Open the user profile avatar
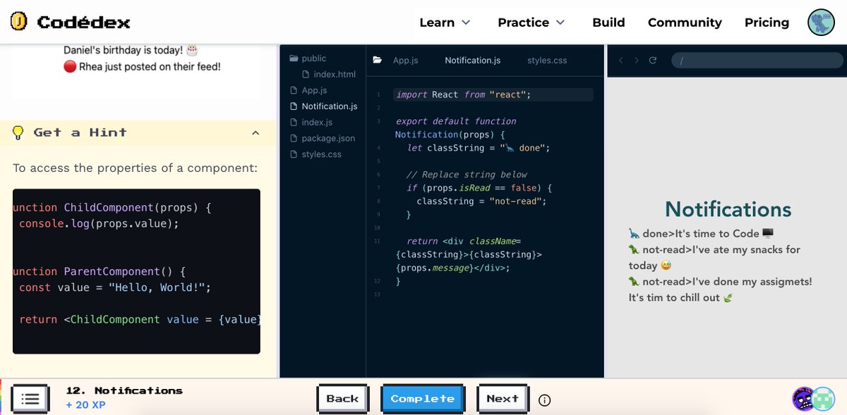Screen dimensions: 847x415 [821, 23]
